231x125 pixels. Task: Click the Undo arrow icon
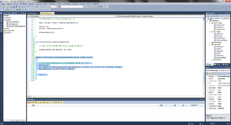[x=28, y=7]
